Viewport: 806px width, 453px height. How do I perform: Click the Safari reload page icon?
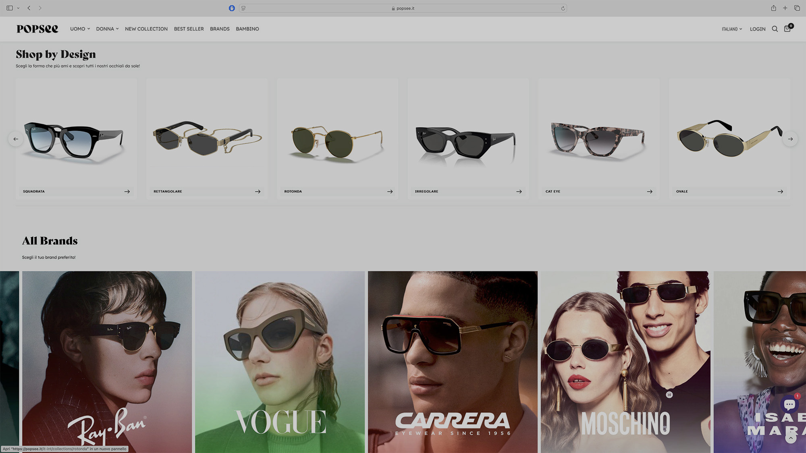click(563, 8)
